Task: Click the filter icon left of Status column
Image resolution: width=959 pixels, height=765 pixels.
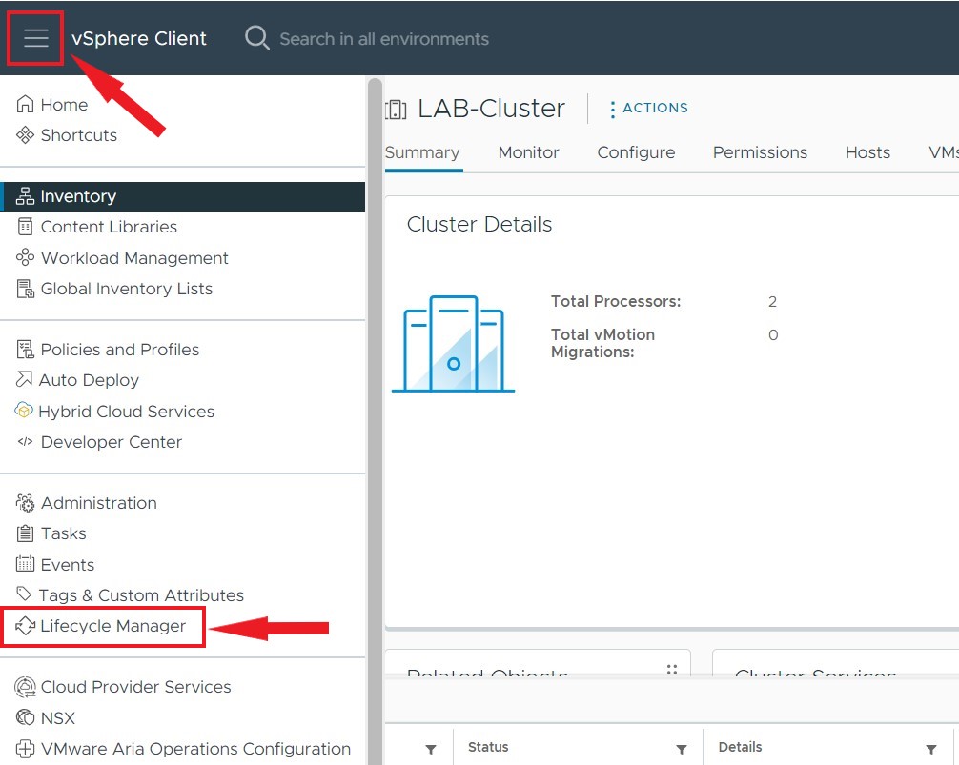Action: pyautogui.click(x=431, y=749)
